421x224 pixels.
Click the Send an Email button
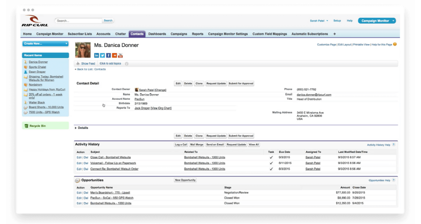click(x=215, y=145)
